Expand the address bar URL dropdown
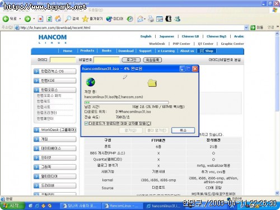Image resolution: width=280 pixels, height=210 pixels. coord(246,27)
